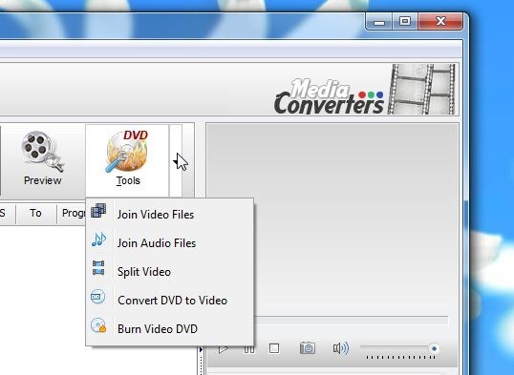Stop playback with the square stop button
Screen dimensions: 514x375
[274, 348]
